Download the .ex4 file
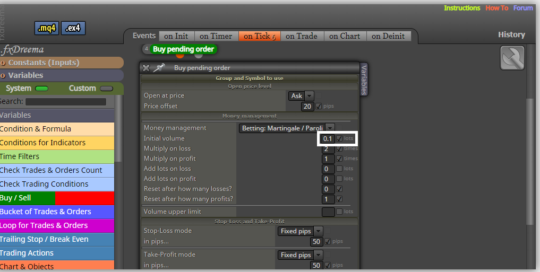Viewport: 540px width, 272px height. 73,28
